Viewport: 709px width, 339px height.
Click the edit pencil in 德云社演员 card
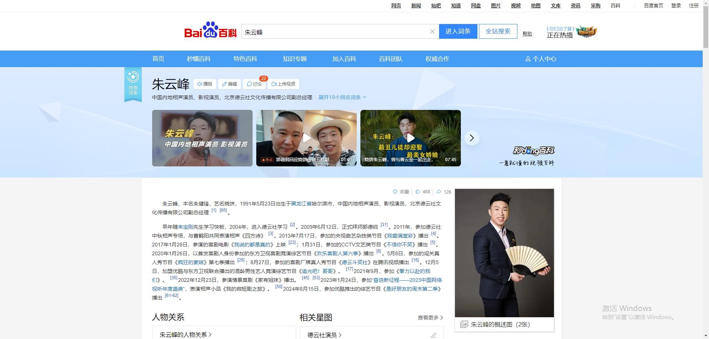click(x=434, y=335)
